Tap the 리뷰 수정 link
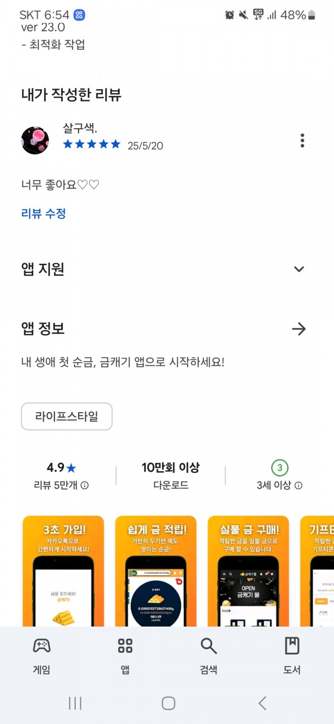This screenshot has height=724, width=334. 43,213
